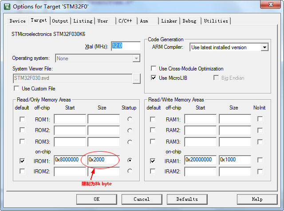Open the Output tab
The image size is (284, 211).
(60, 21)
